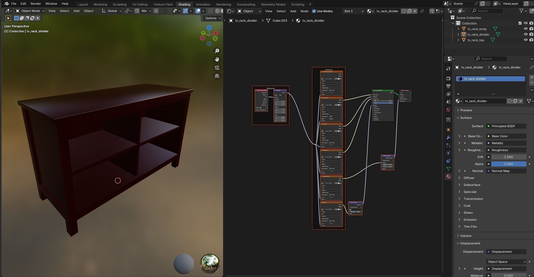Click the Options button in viewport
Viewport: 534px width, 277px height.
coord(212,18)
